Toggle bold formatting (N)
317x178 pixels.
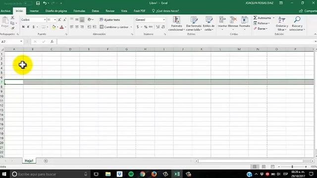[x=23, y=27]
